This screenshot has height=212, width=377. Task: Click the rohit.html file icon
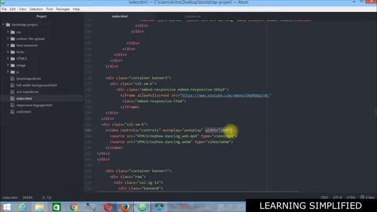[x=12, y=111]
